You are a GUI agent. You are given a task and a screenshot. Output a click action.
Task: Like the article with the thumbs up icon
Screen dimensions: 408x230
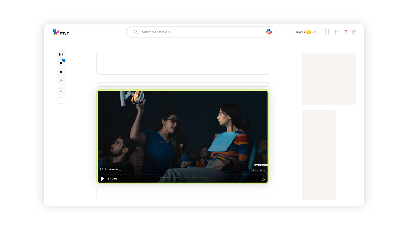click(x=61, y=63)
